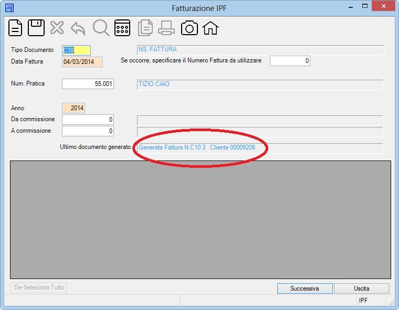Save using the floppy disk icon
Screen dimensions: 399x310
point(36,28)
